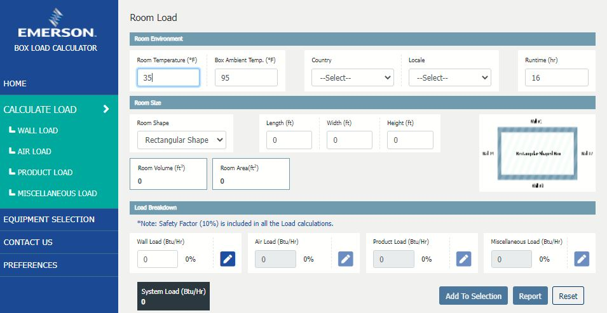Click the Air Load edit pencil icon
The image size is (607, 313).
click(x=346, y=259)
